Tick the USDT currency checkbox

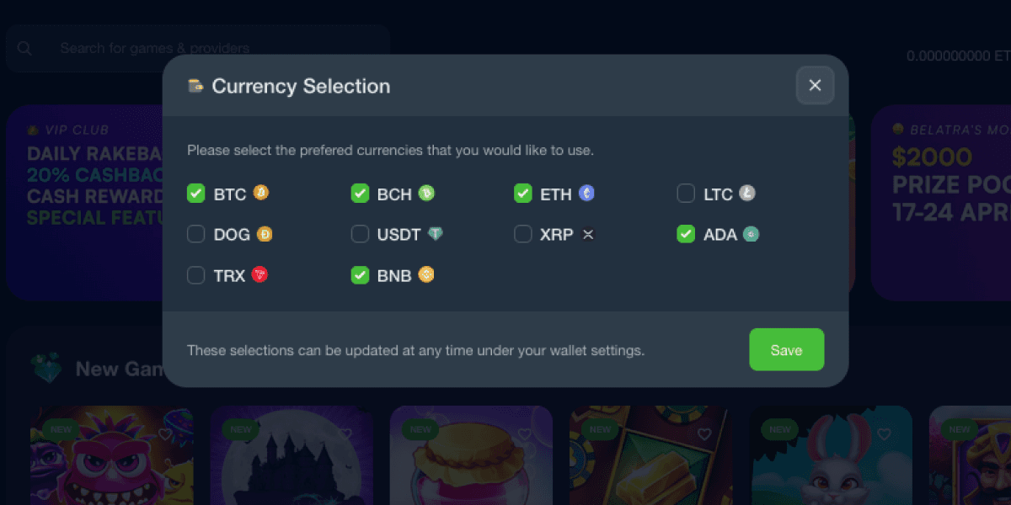click(360, 234)
